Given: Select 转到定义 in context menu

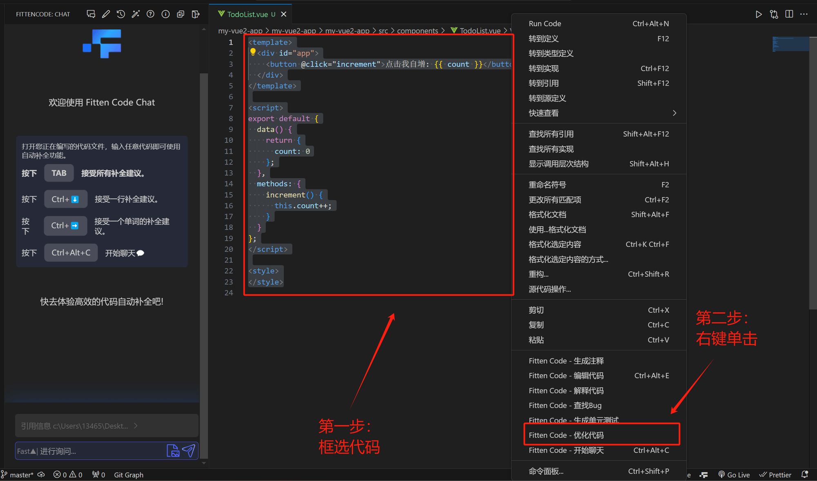Looking at the screenshot, I should (x=599, y=39).
